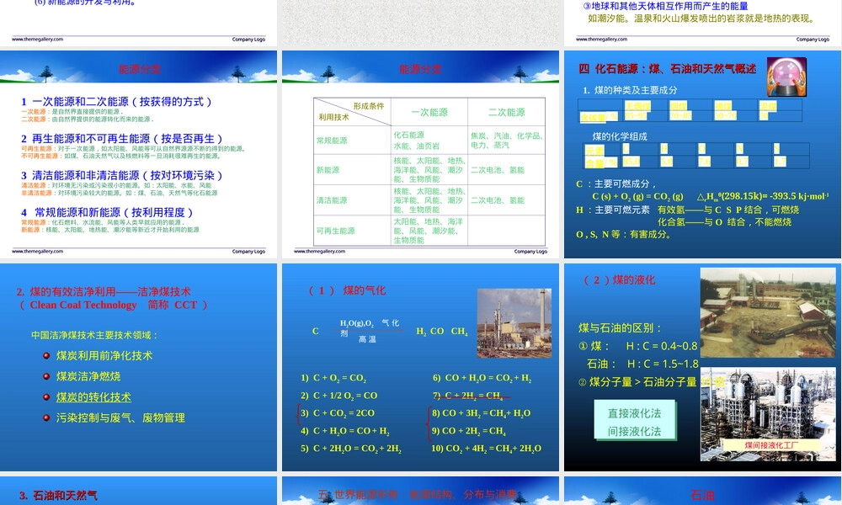Select the 石油 titled slide
Viewport: 842px width, 505px height.
(x=702, y=491)
